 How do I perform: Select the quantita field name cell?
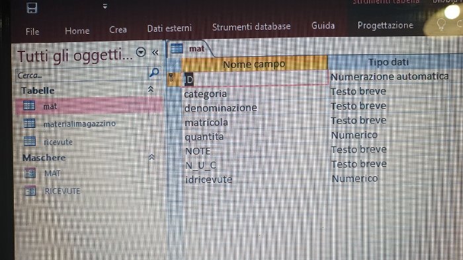[255, 137]
